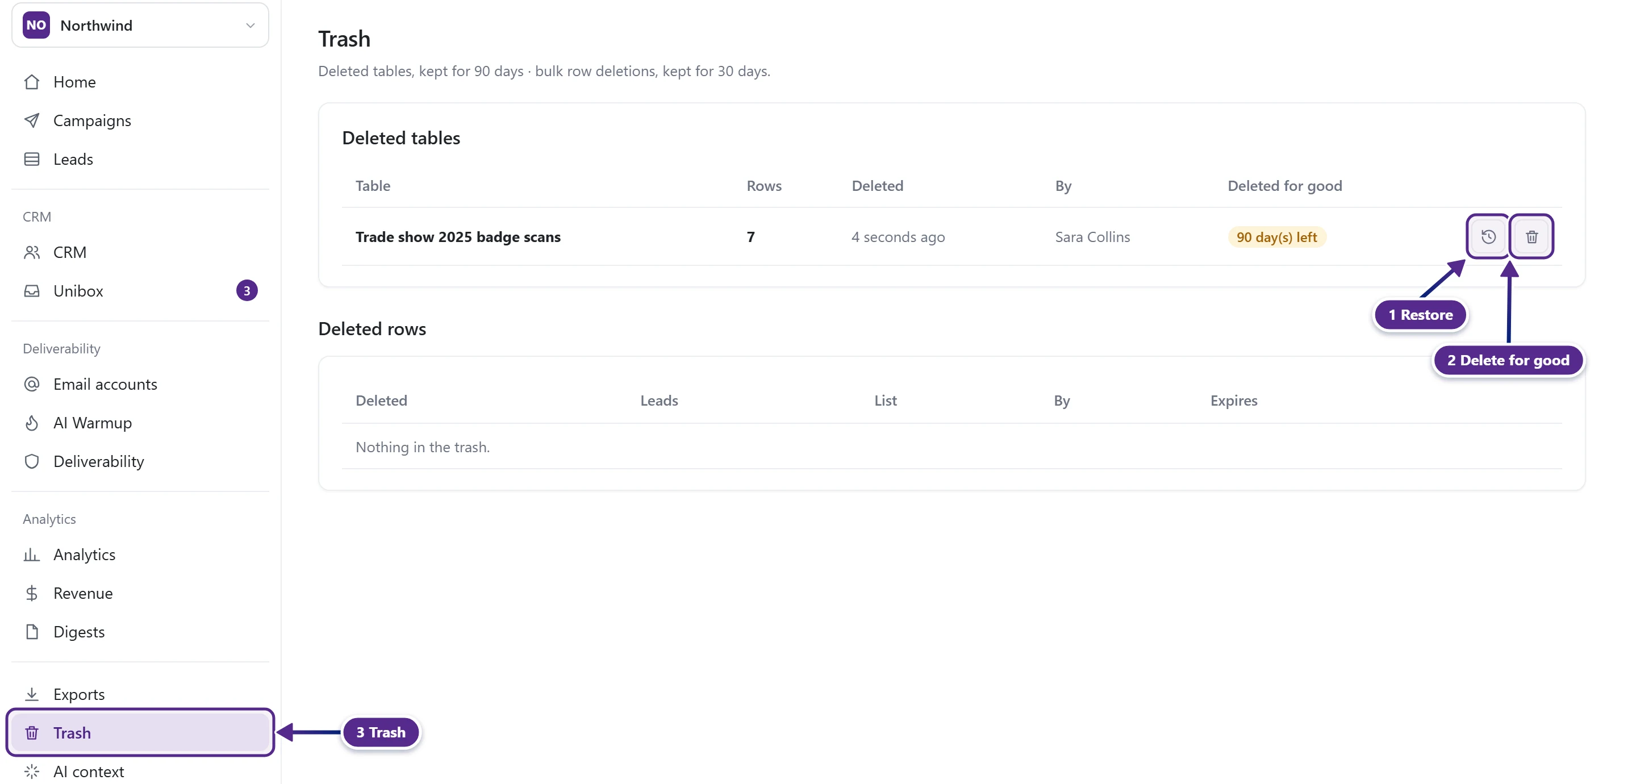Click the Leads table icon

click(x=32, y=159)
